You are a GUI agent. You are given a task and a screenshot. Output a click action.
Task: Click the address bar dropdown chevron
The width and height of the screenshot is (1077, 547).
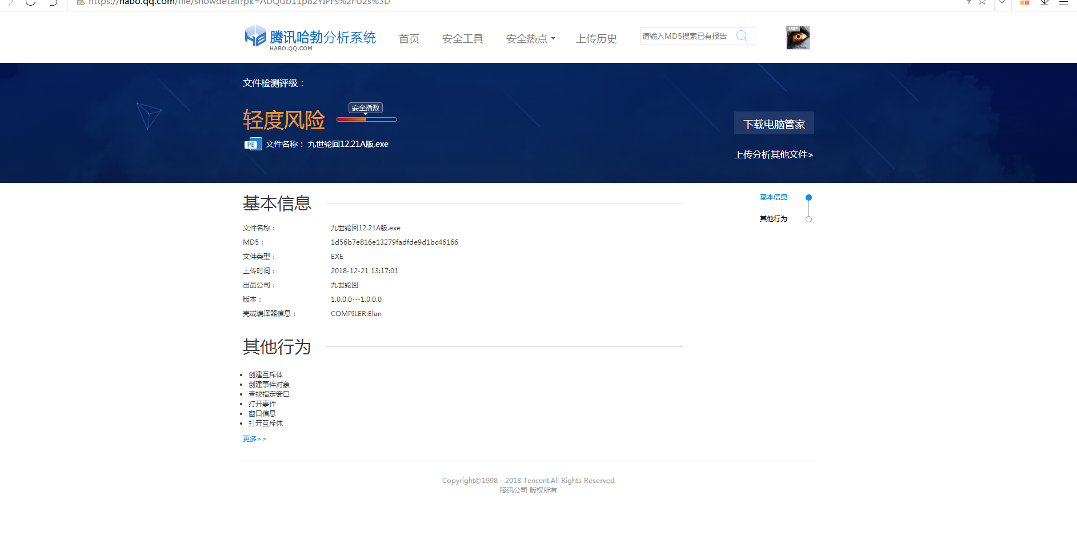click(1002, 2)
